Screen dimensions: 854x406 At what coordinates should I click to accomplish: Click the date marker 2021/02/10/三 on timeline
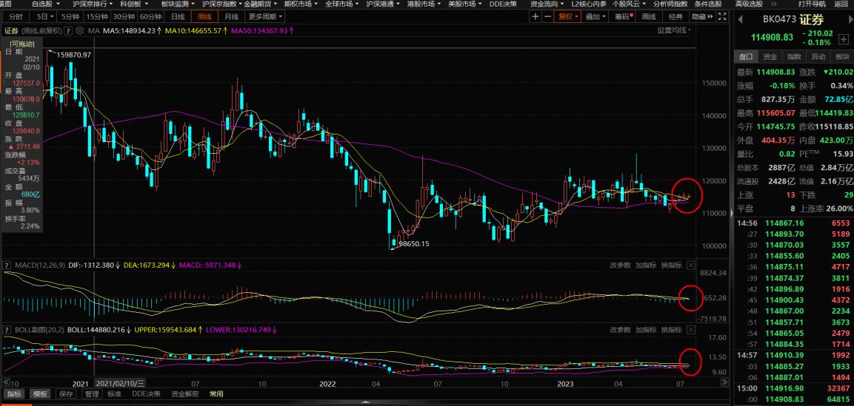[120, 383]
